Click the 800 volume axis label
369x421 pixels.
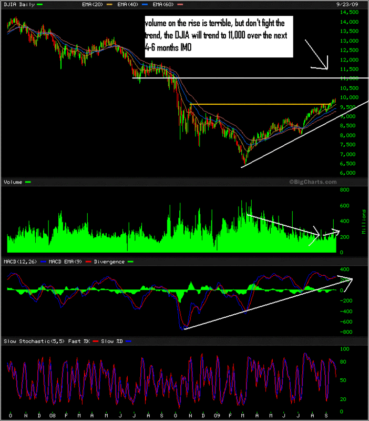click(345, 190)
